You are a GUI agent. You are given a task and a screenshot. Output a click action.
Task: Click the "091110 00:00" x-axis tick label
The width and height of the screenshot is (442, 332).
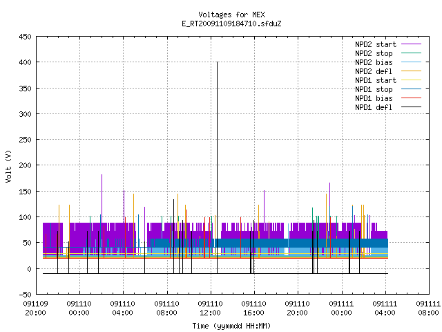pos(79,308)
